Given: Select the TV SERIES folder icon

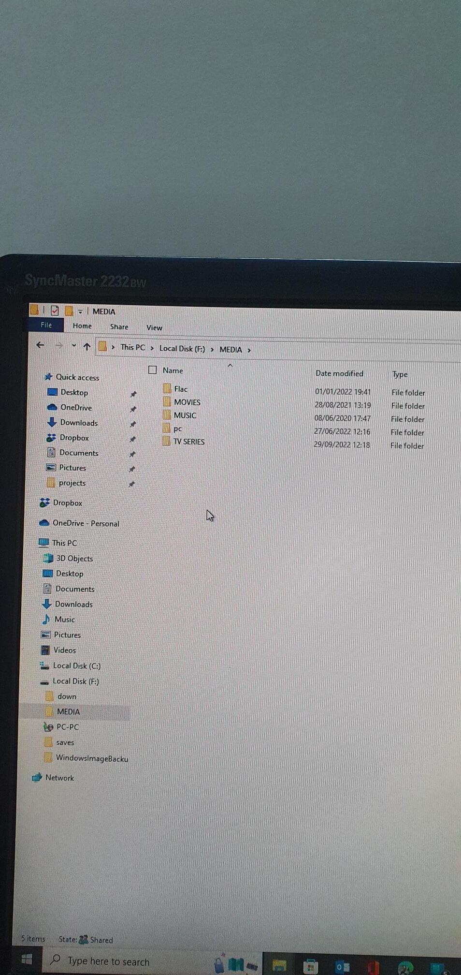Looking at the screenshot, I should (x=166, y=441).
